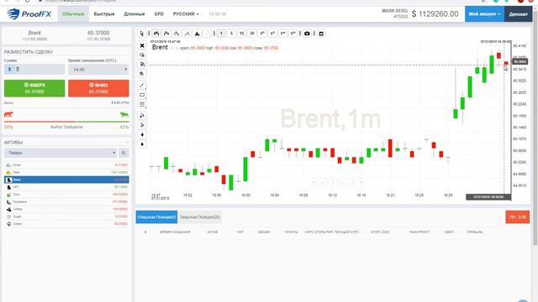Choose the third chart type icon in toolbar
The height and width of the screenshot is (302, 538).
(x=177, y=34)
